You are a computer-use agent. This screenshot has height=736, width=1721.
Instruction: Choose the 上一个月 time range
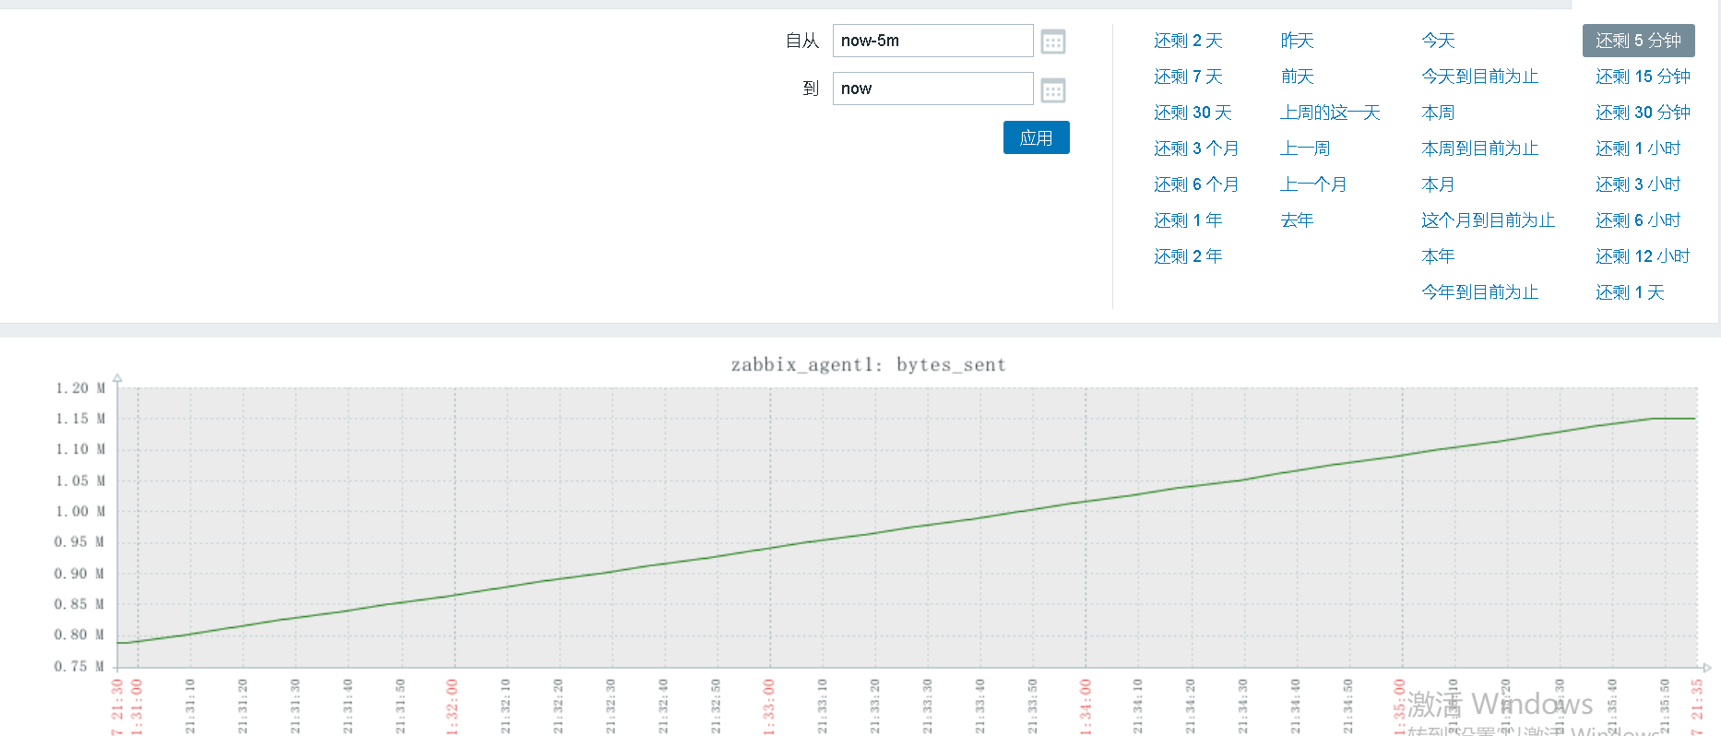click(1313, 184)
